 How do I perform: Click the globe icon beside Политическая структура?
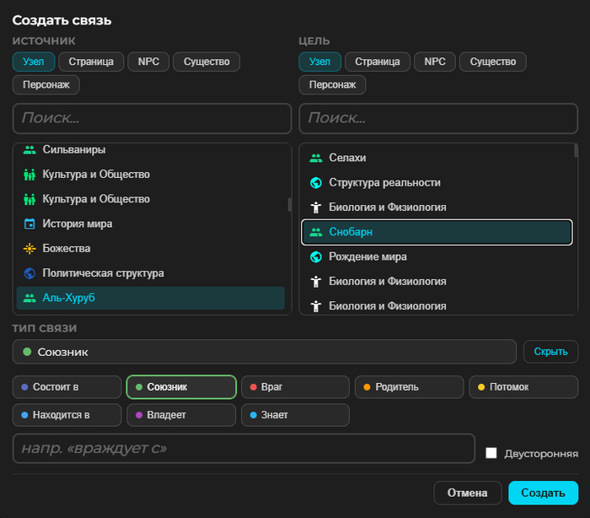[29, 273]
